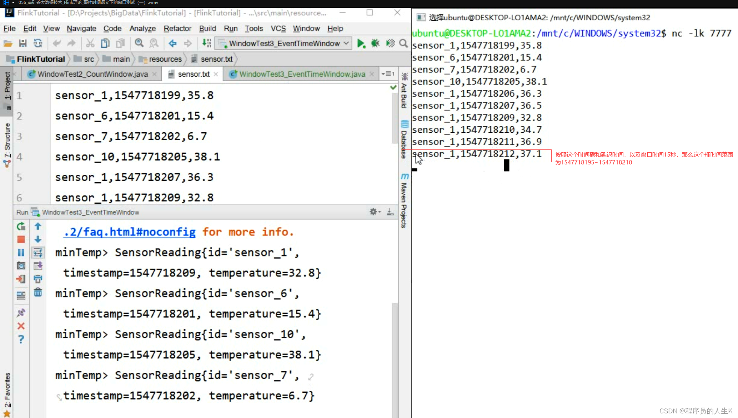738x418 pixels.
Task: Stop the running process with the red square
Action: 21,240
